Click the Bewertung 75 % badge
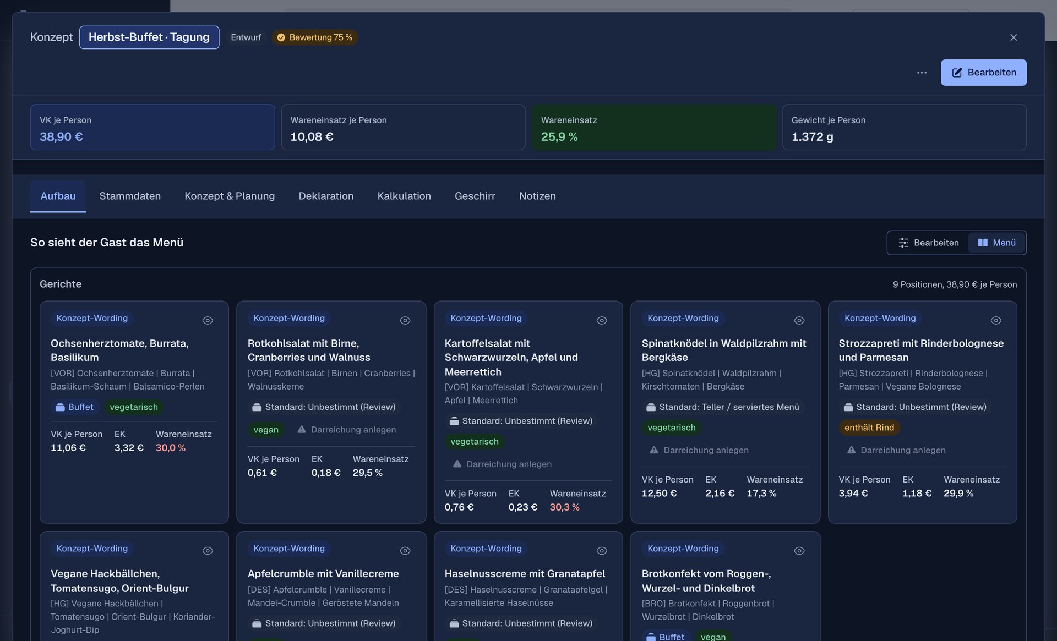Viewport: 1057px width, 641px height. pos(314,37)
